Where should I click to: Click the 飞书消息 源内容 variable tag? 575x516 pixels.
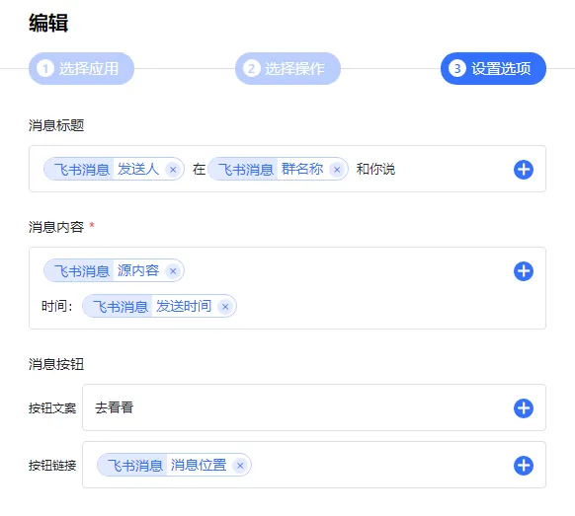(114, 271)
